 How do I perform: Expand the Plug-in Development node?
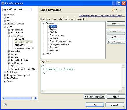pos(5,75)
